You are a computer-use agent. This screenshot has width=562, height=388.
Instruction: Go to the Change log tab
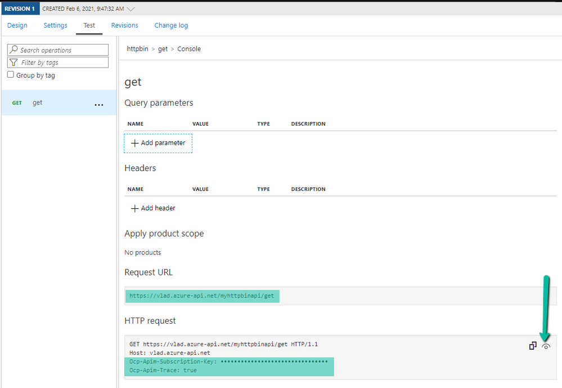[171, 25]
